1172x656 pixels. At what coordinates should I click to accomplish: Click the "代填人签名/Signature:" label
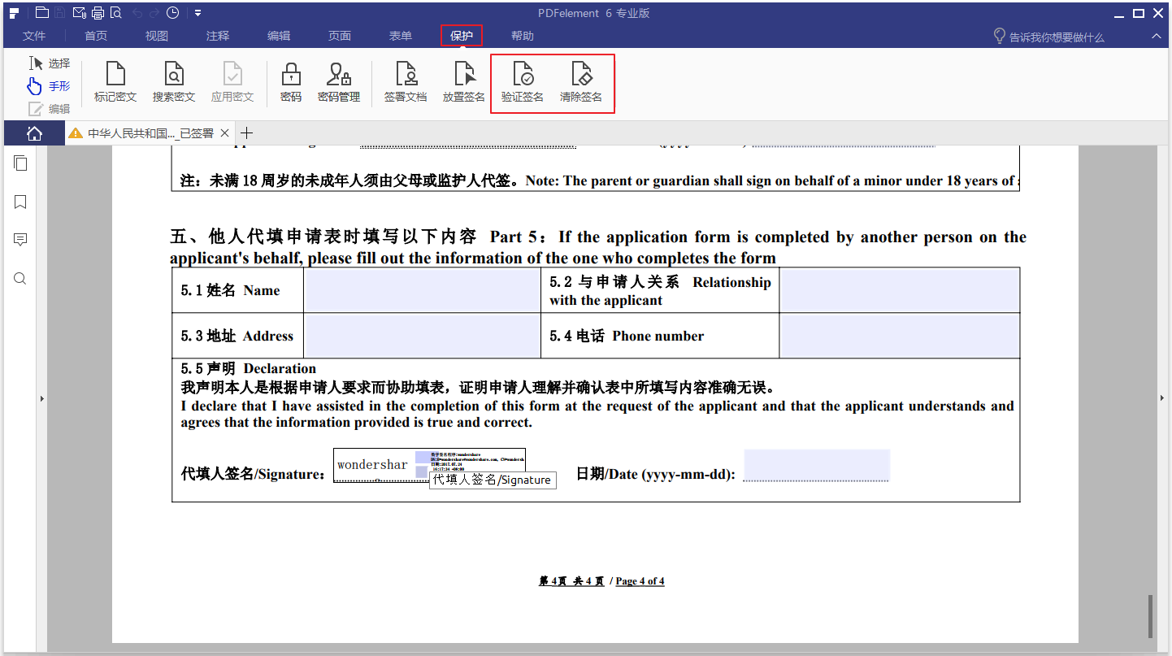tap(254, 474)
